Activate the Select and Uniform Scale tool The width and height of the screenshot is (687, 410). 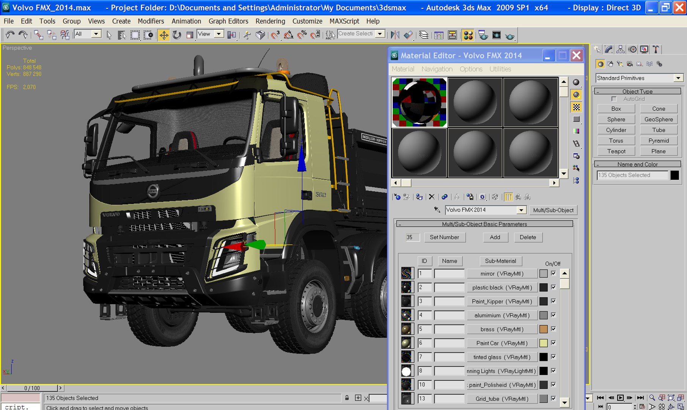[190, 35]
